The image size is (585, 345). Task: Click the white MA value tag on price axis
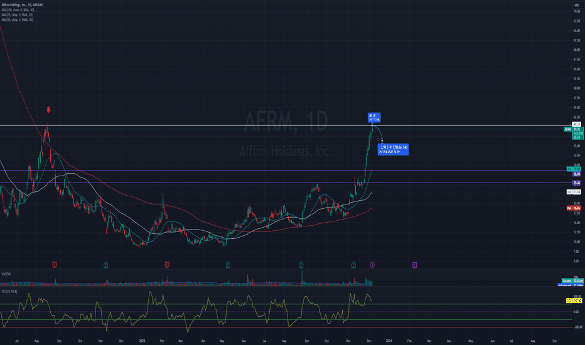point(574,192)
